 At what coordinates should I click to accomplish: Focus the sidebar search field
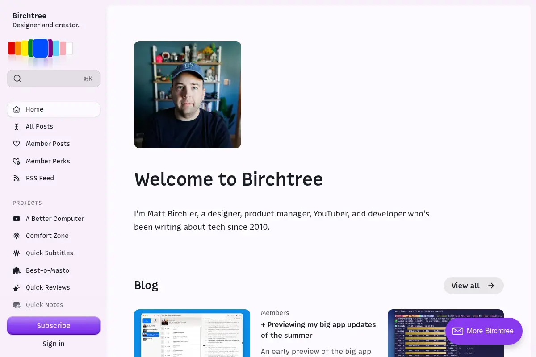click(54, 79)
